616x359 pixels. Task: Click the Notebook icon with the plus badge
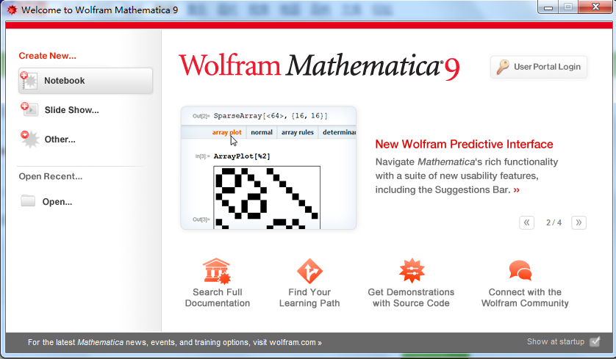[29, 81]
